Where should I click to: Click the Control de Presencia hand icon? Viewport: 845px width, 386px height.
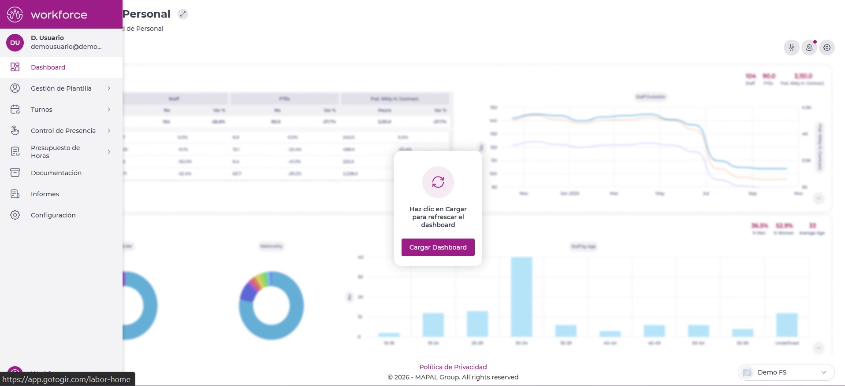pos(15,130)
